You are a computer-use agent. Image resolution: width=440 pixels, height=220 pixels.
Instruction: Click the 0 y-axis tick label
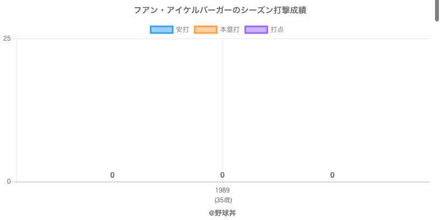click(x=8, y=182)
